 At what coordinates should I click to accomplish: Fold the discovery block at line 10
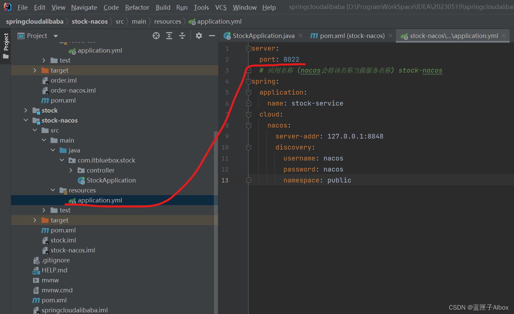pyautogui.click(x=248, y=148)
